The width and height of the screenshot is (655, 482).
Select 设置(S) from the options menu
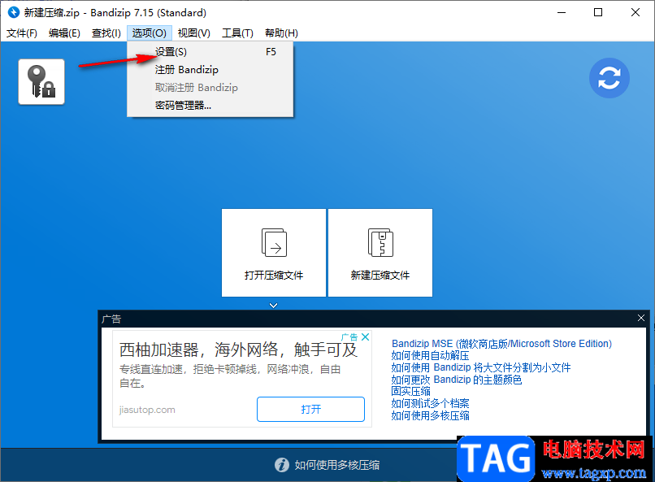210,52
